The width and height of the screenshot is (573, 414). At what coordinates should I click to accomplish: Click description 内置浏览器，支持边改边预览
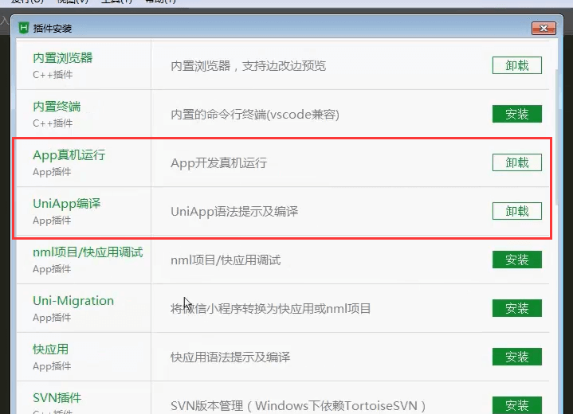tap(248, 66)
